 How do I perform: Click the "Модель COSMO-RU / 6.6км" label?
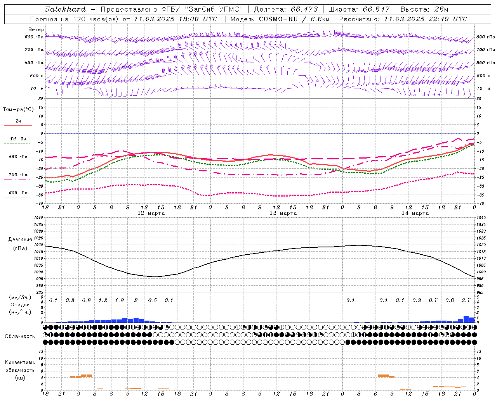point(280,19)
